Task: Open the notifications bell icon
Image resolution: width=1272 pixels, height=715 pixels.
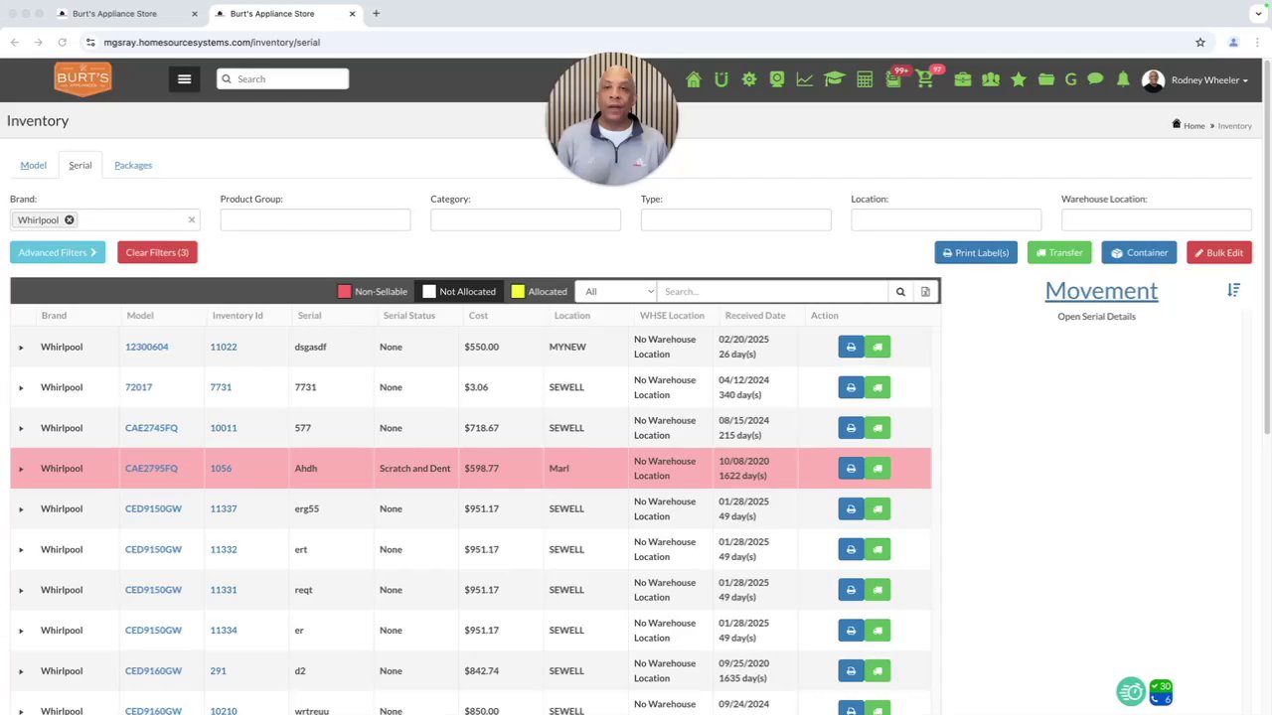Action: coord(1123,79)
